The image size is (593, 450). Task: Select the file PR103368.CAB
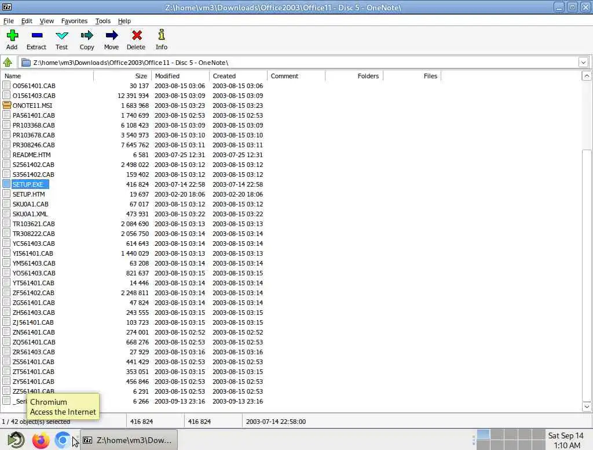34,125
